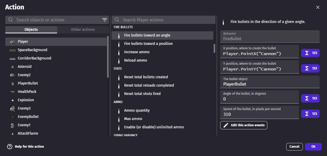
Task: Open expression editor for bullet speed field
Action: tap(310, 114)
